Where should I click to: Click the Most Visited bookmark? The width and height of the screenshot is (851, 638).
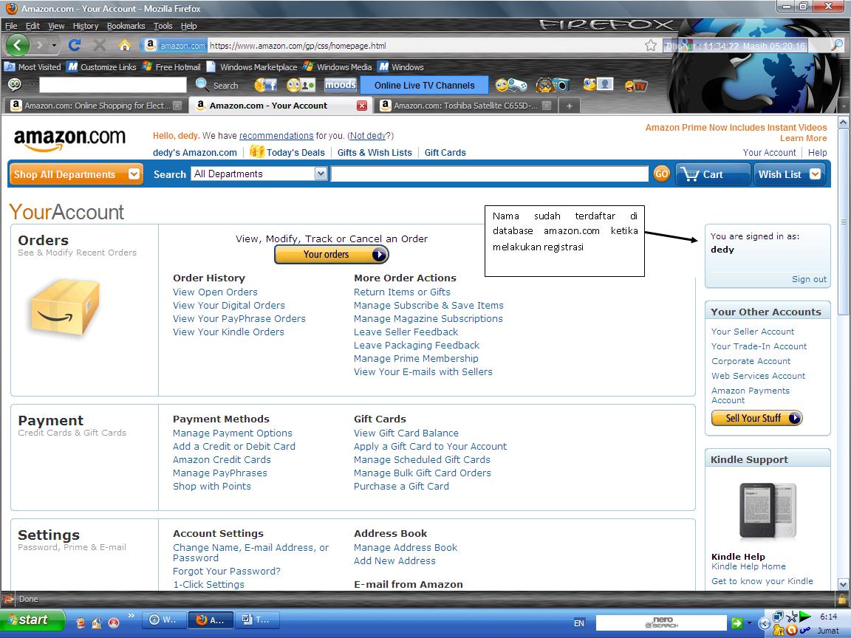pos(33,66)
